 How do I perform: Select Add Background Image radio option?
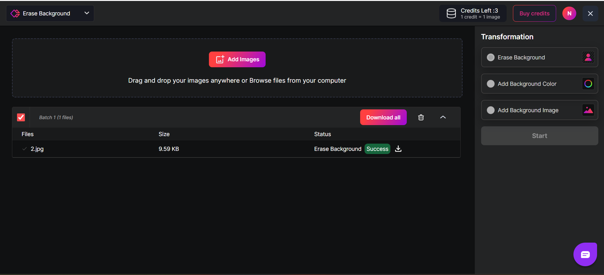pos(491,110)
